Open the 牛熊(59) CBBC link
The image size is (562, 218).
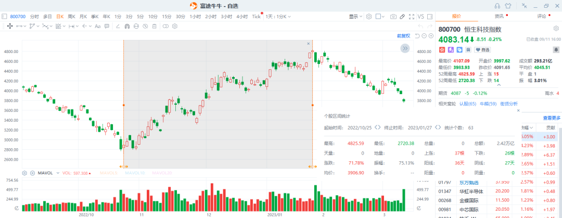coord(488,104)
